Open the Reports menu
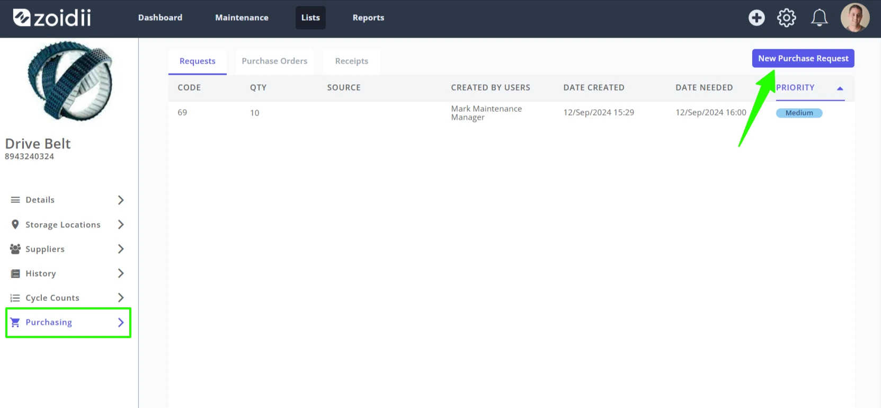 [x=368, y=17]
